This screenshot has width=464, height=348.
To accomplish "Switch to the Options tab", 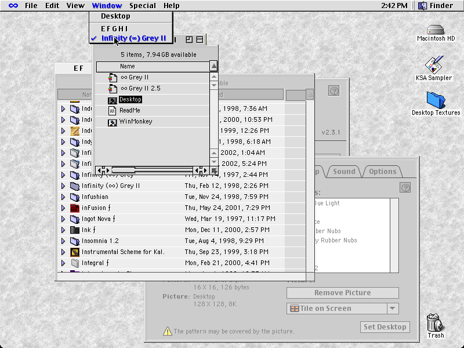I will click(382, 172).
